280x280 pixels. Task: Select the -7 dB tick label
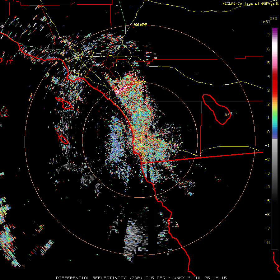point(267,228)
